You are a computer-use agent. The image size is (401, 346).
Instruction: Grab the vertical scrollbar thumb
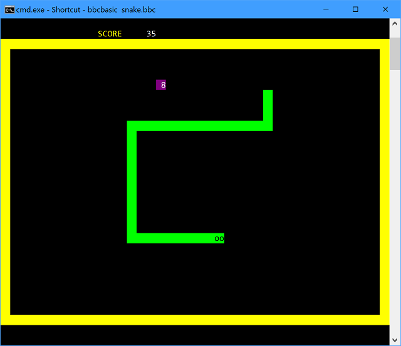(x=395, y=54)
